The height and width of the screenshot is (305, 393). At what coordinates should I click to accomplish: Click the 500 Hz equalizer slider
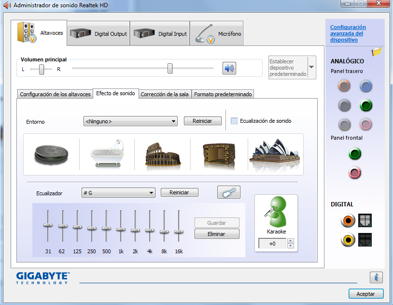(x=106, y=228)
